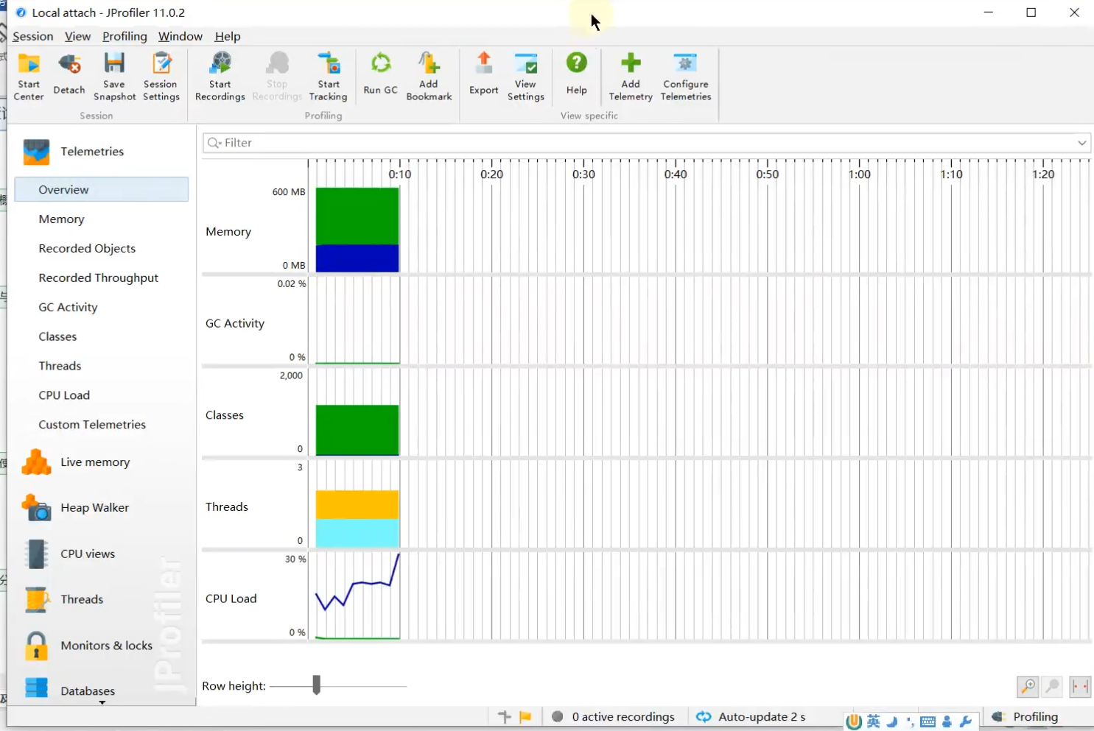This screenshot has width=1094, height=731.
Task: Click the Classes telemetry row label
Action: click(x=225, y=415)
